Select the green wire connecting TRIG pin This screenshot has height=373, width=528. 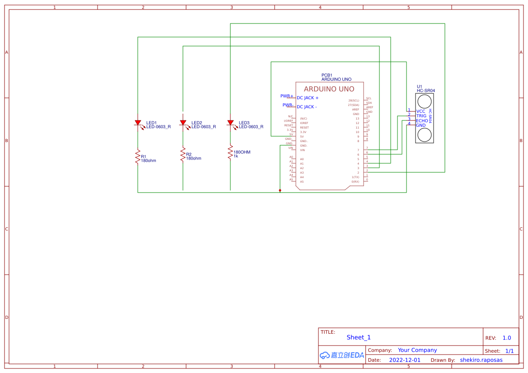402,116
